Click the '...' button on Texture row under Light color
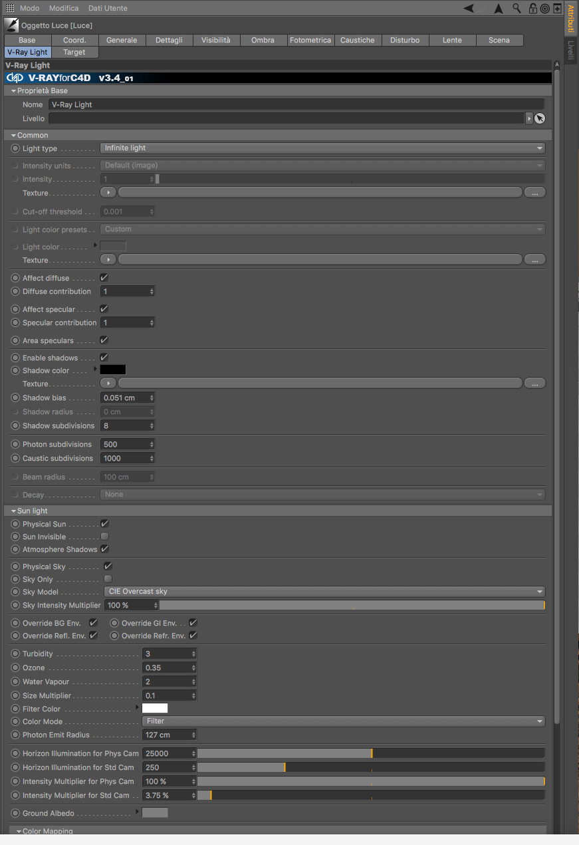 (535, 260)
